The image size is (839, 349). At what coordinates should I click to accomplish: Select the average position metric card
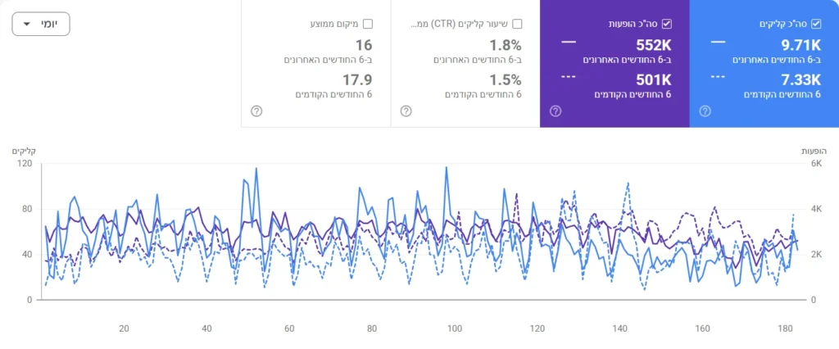(x=315, y=64)
